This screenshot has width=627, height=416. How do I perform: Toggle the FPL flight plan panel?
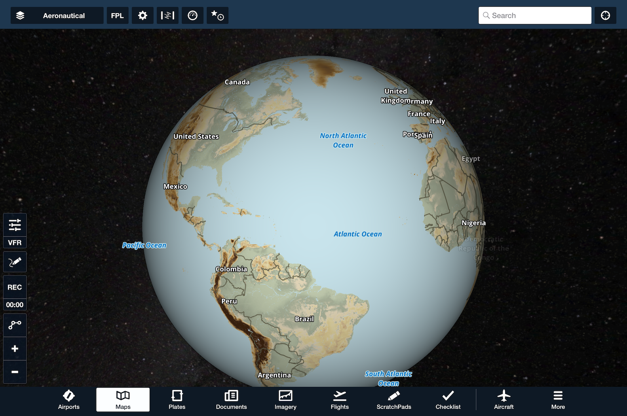(117, 15)
